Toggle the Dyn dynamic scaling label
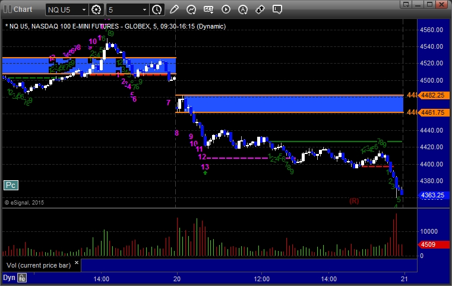452x286 pixels. 8,278
